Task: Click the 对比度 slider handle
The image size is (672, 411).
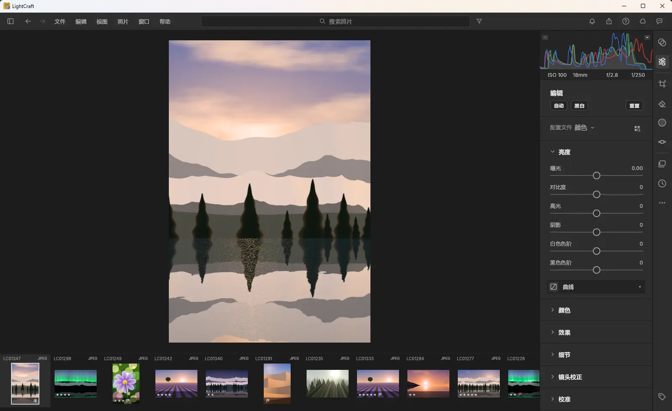Action: (x=596, y=194)
